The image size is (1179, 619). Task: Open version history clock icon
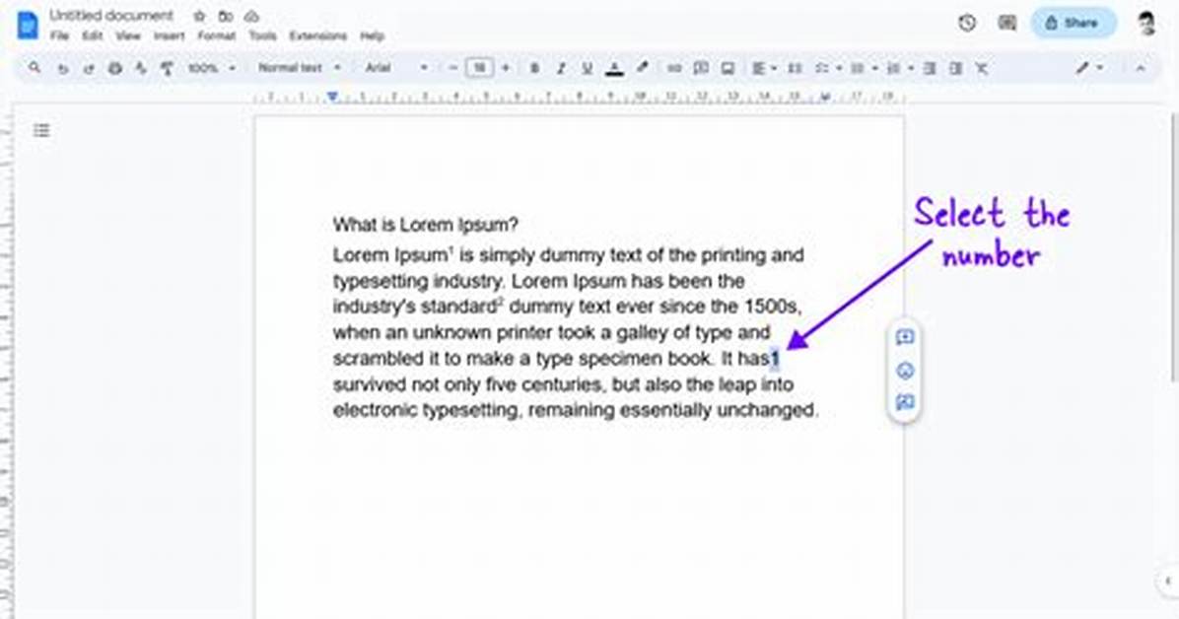click(x=967, y=23)
